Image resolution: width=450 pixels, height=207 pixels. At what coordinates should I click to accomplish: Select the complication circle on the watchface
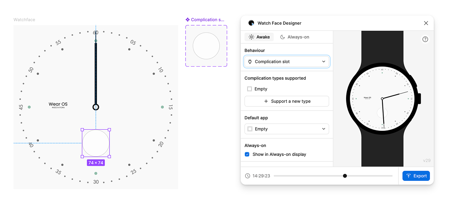[96, 143]
